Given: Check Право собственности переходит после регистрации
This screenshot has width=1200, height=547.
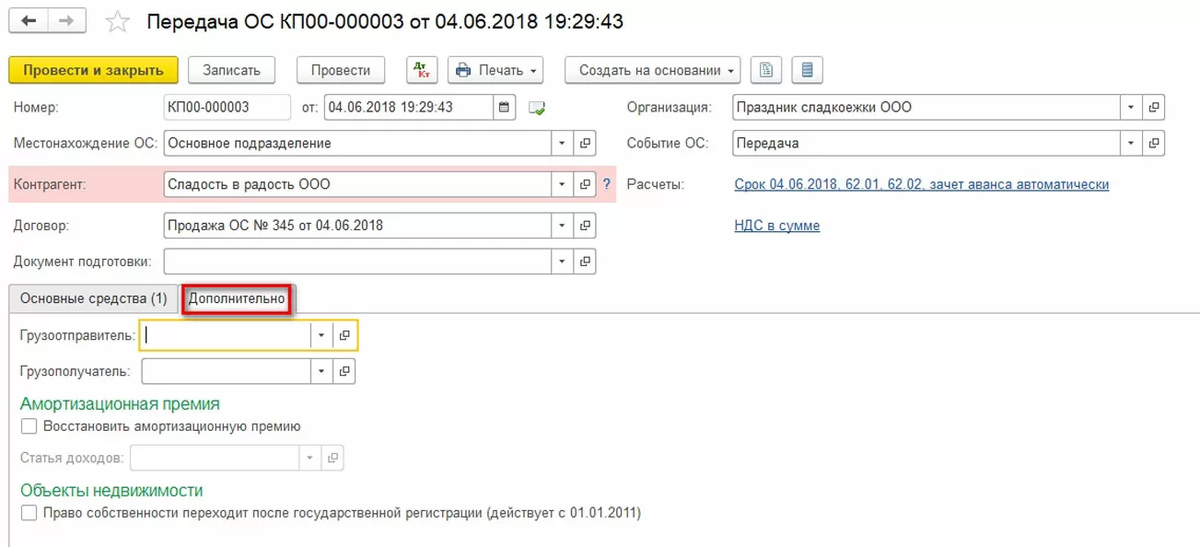Looking at the screenshot, I should pos(29,513).
